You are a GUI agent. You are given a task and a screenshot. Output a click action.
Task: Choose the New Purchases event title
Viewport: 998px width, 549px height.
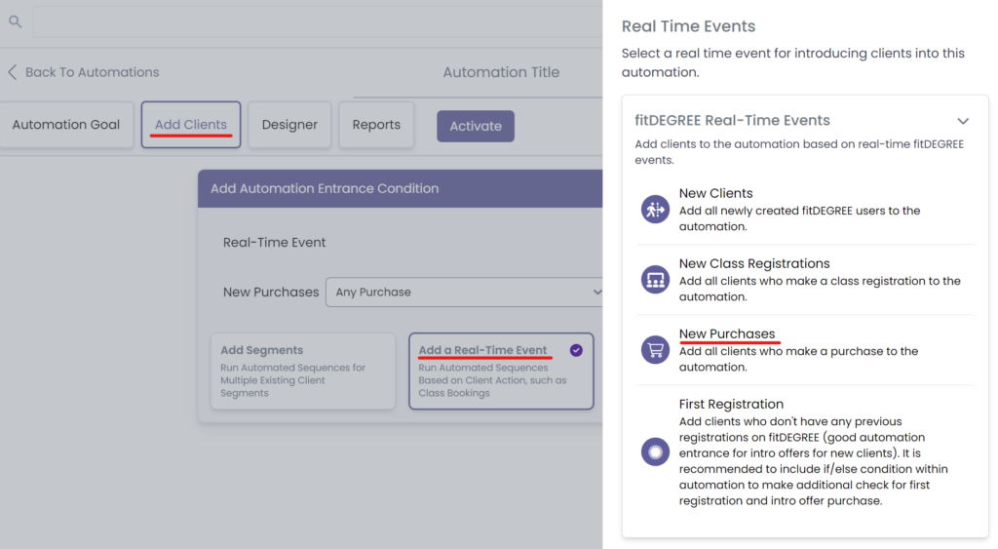click(x=727, y=333)
